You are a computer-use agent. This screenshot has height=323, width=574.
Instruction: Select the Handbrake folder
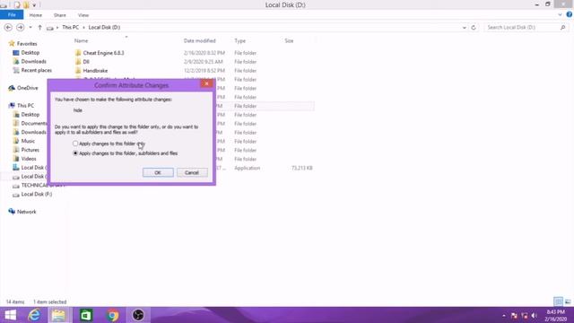(x=95, y=71)
